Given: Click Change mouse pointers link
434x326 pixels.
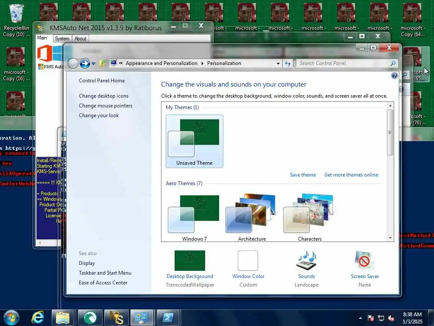Looking at the screenshot, I should click(x=106, y=106).
